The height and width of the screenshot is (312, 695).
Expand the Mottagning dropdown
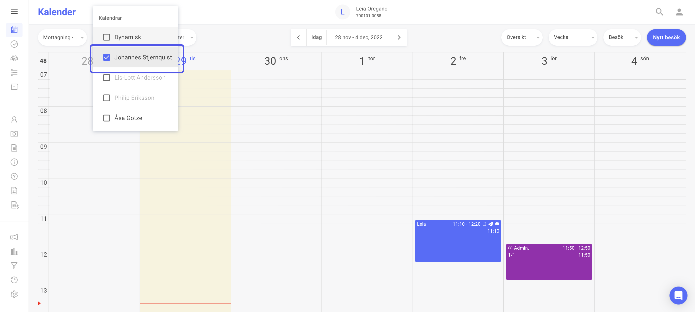point(62,37)
